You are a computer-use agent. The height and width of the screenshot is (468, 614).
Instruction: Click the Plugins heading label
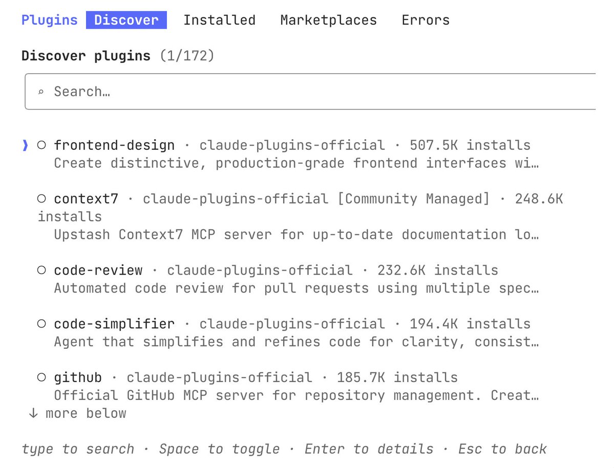click(x=49, y=20)
